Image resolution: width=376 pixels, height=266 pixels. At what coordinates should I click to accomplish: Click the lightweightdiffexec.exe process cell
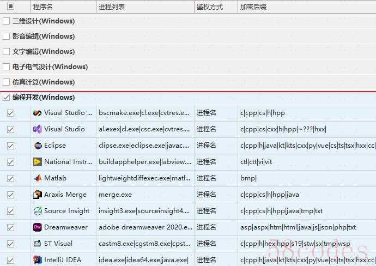(x=144, y=178)
